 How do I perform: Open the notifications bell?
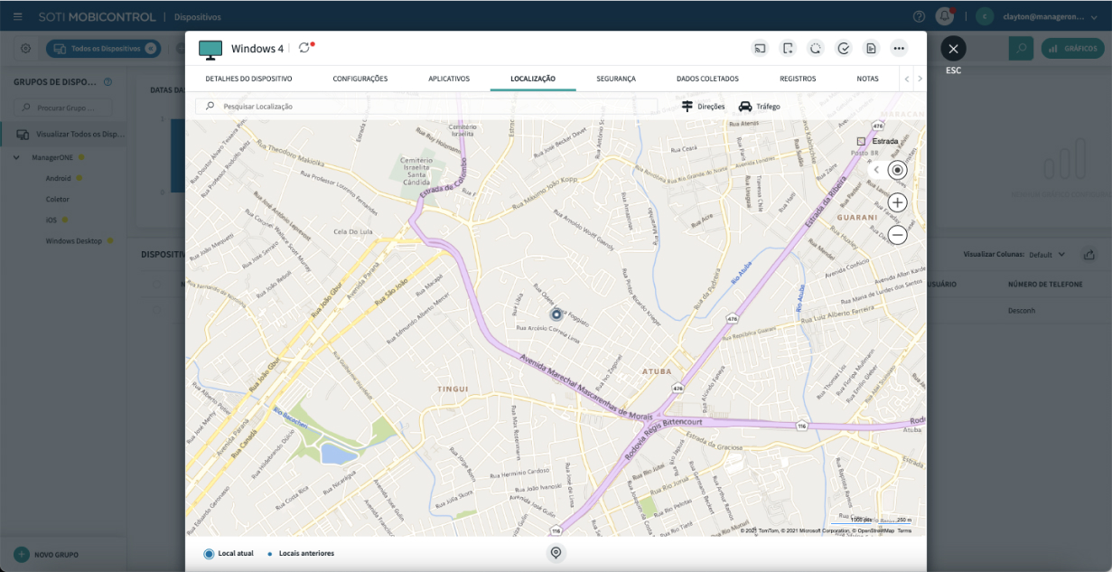click(x=945, y=16)
